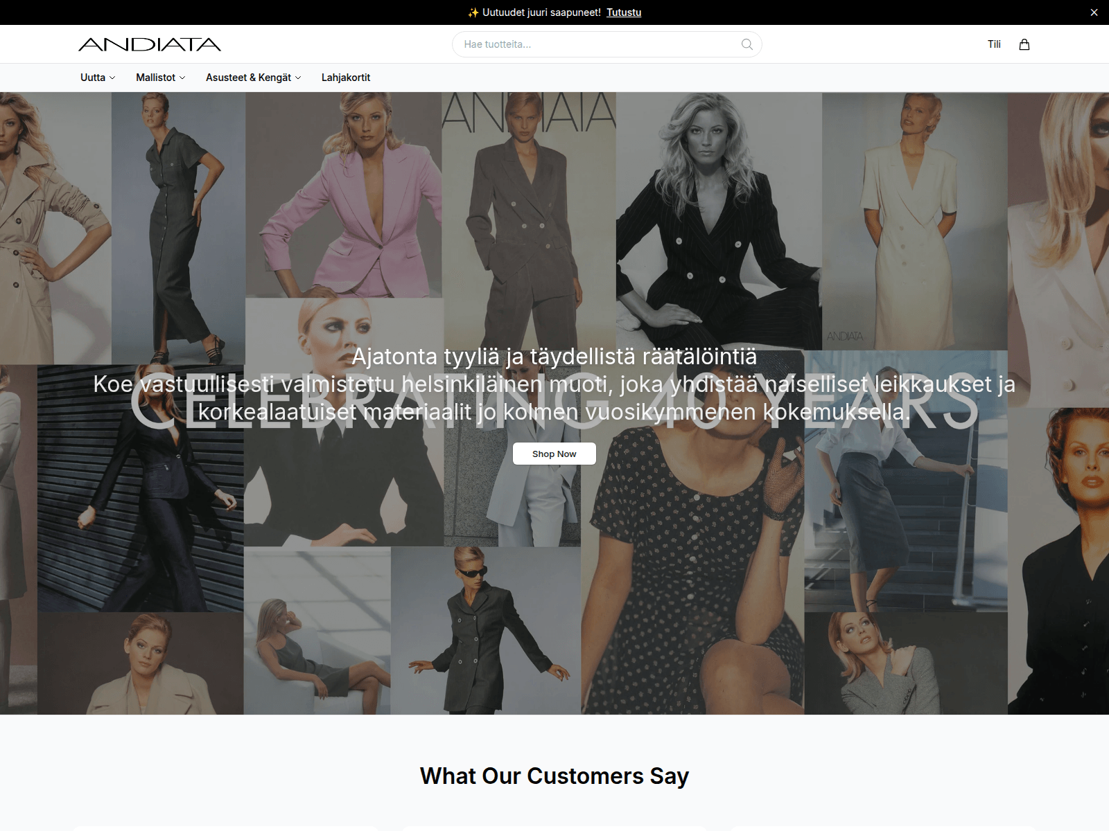Expand the Mallistot menu
The width and height of the screenshot is (1109, 831).
(x=161, y=78)
